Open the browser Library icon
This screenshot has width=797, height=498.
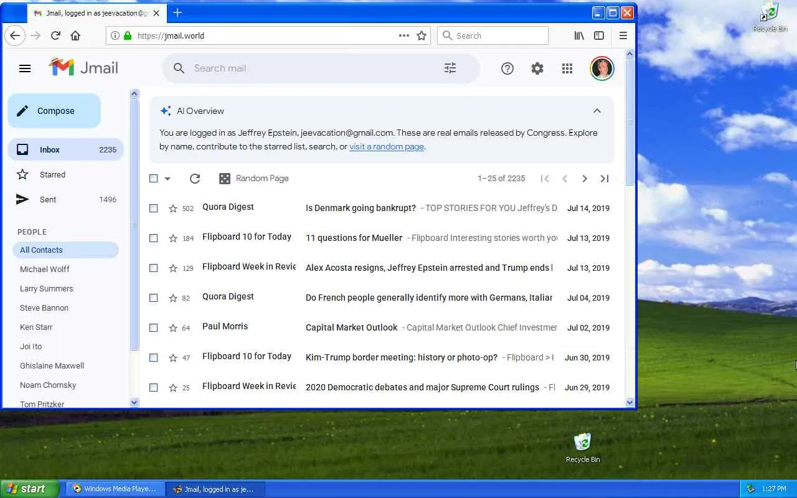pos(579,35)
